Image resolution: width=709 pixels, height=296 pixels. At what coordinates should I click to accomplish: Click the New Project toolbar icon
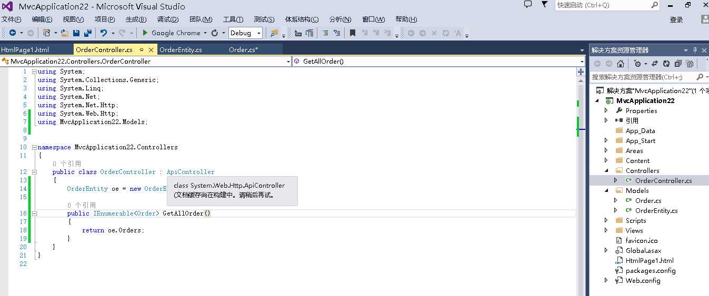coord(46,33)
